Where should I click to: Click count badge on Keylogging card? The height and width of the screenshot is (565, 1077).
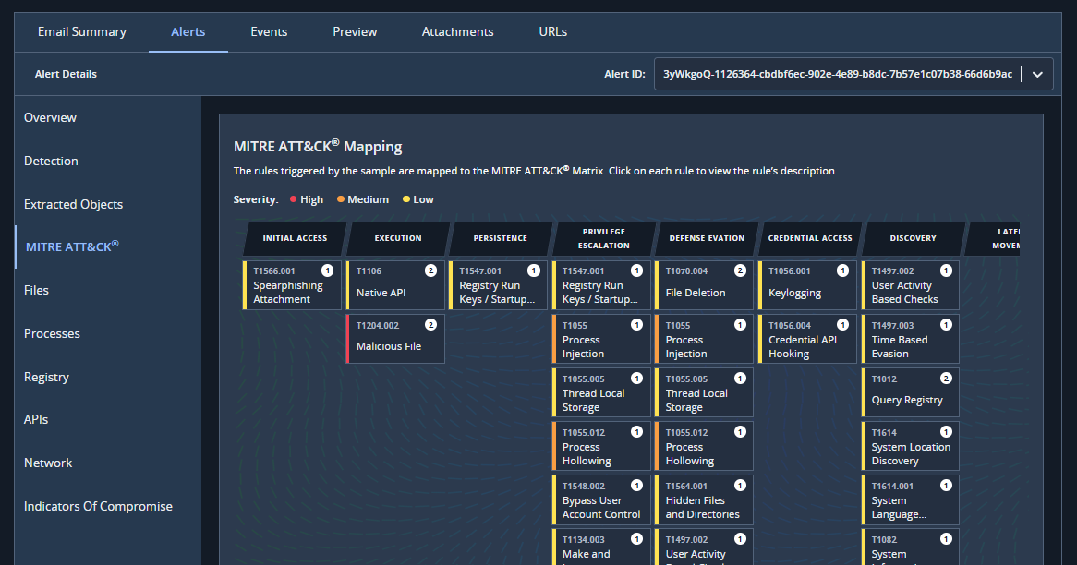coord(842,270)
